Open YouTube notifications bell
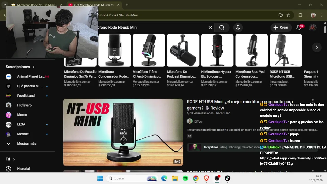The image size is (327, 184). [x=299, y=27]
